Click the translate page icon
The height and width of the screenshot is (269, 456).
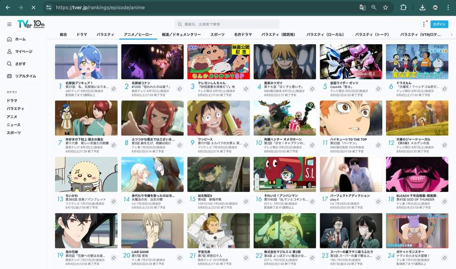362,8
